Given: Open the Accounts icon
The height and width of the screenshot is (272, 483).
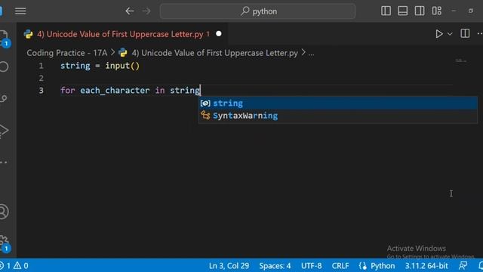Looking at the screenshot, I should 4,212.
